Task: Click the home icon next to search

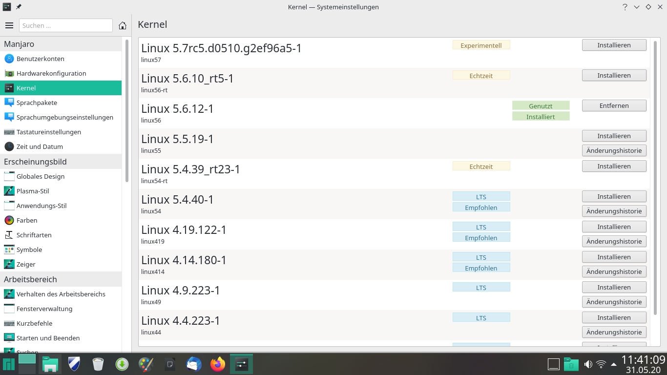Action: click(x=123, y=25)
